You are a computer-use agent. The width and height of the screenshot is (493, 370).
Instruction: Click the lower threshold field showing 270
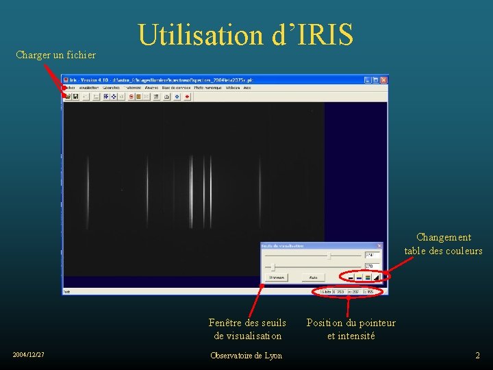pyautogui.click(x=372, y=266)
